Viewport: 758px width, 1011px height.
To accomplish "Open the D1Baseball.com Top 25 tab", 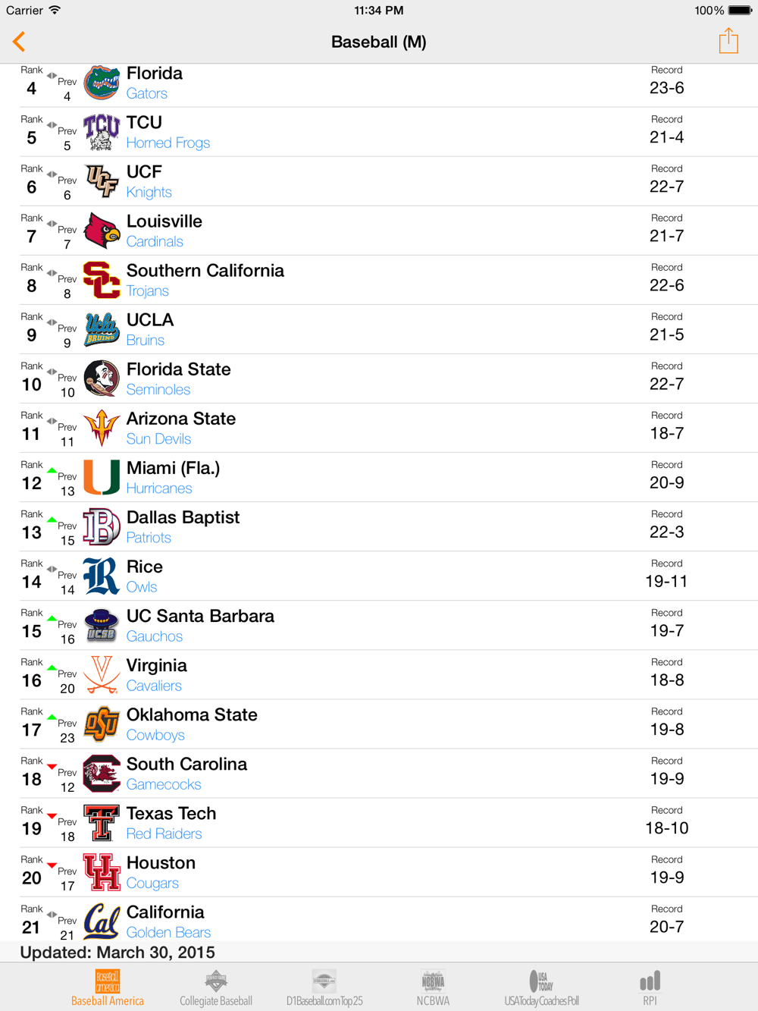I will (324, 987).
